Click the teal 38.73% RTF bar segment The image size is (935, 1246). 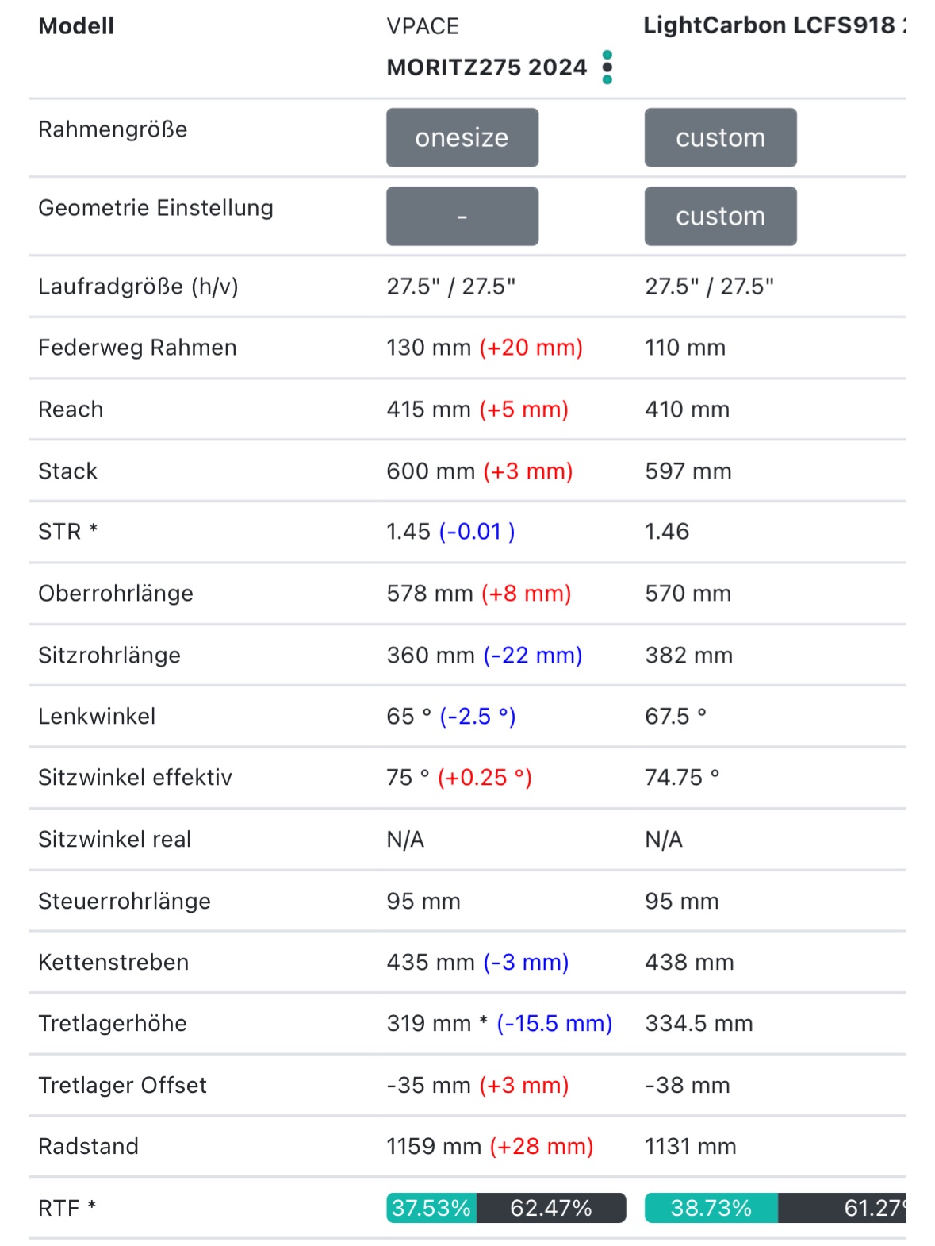[711, 1208]
